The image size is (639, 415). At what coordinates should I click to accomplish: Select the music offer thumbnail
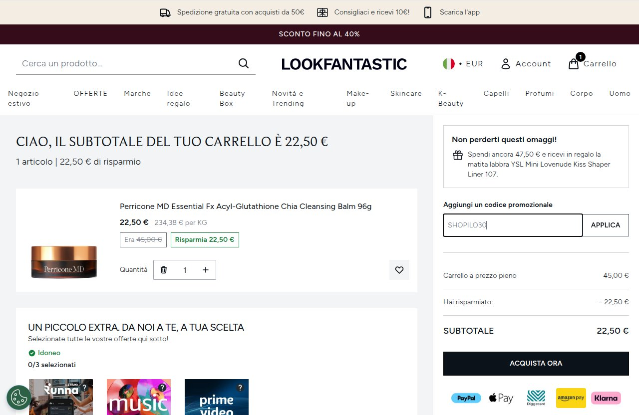click(139, 397)
